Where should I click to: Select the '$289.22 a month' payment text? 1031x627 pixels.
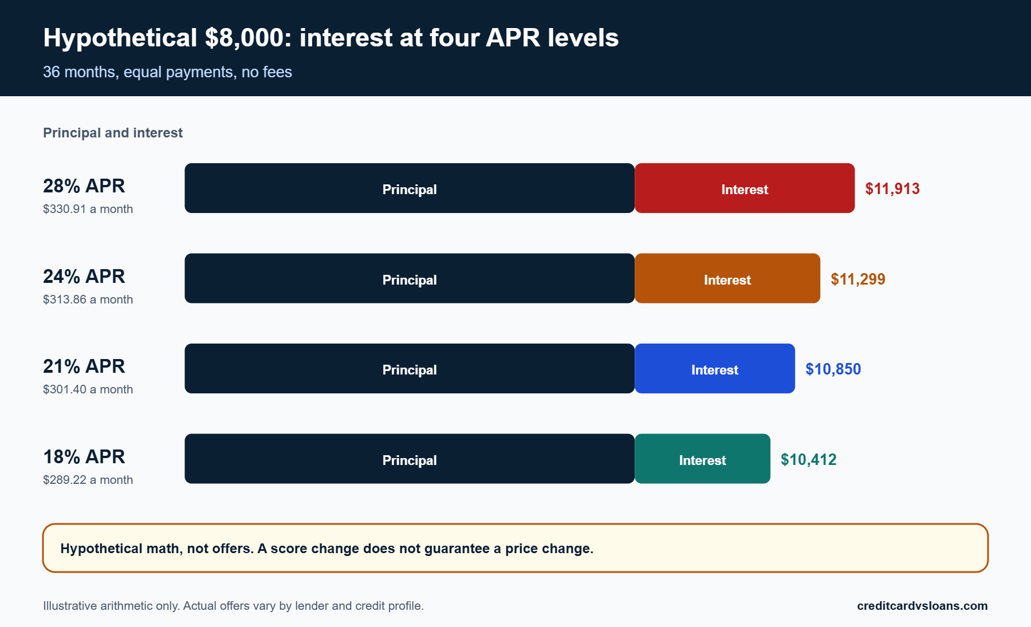click(88, 480)
